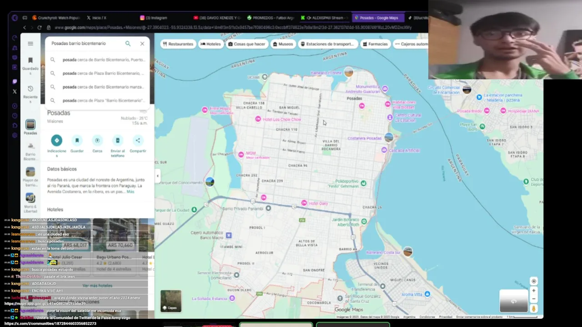The width and height of the screenshot is (582, 327).
Task: Click the Monumento a Andresito Guacurarí marker
Action: pyautogui.click(x=385, y=89)
